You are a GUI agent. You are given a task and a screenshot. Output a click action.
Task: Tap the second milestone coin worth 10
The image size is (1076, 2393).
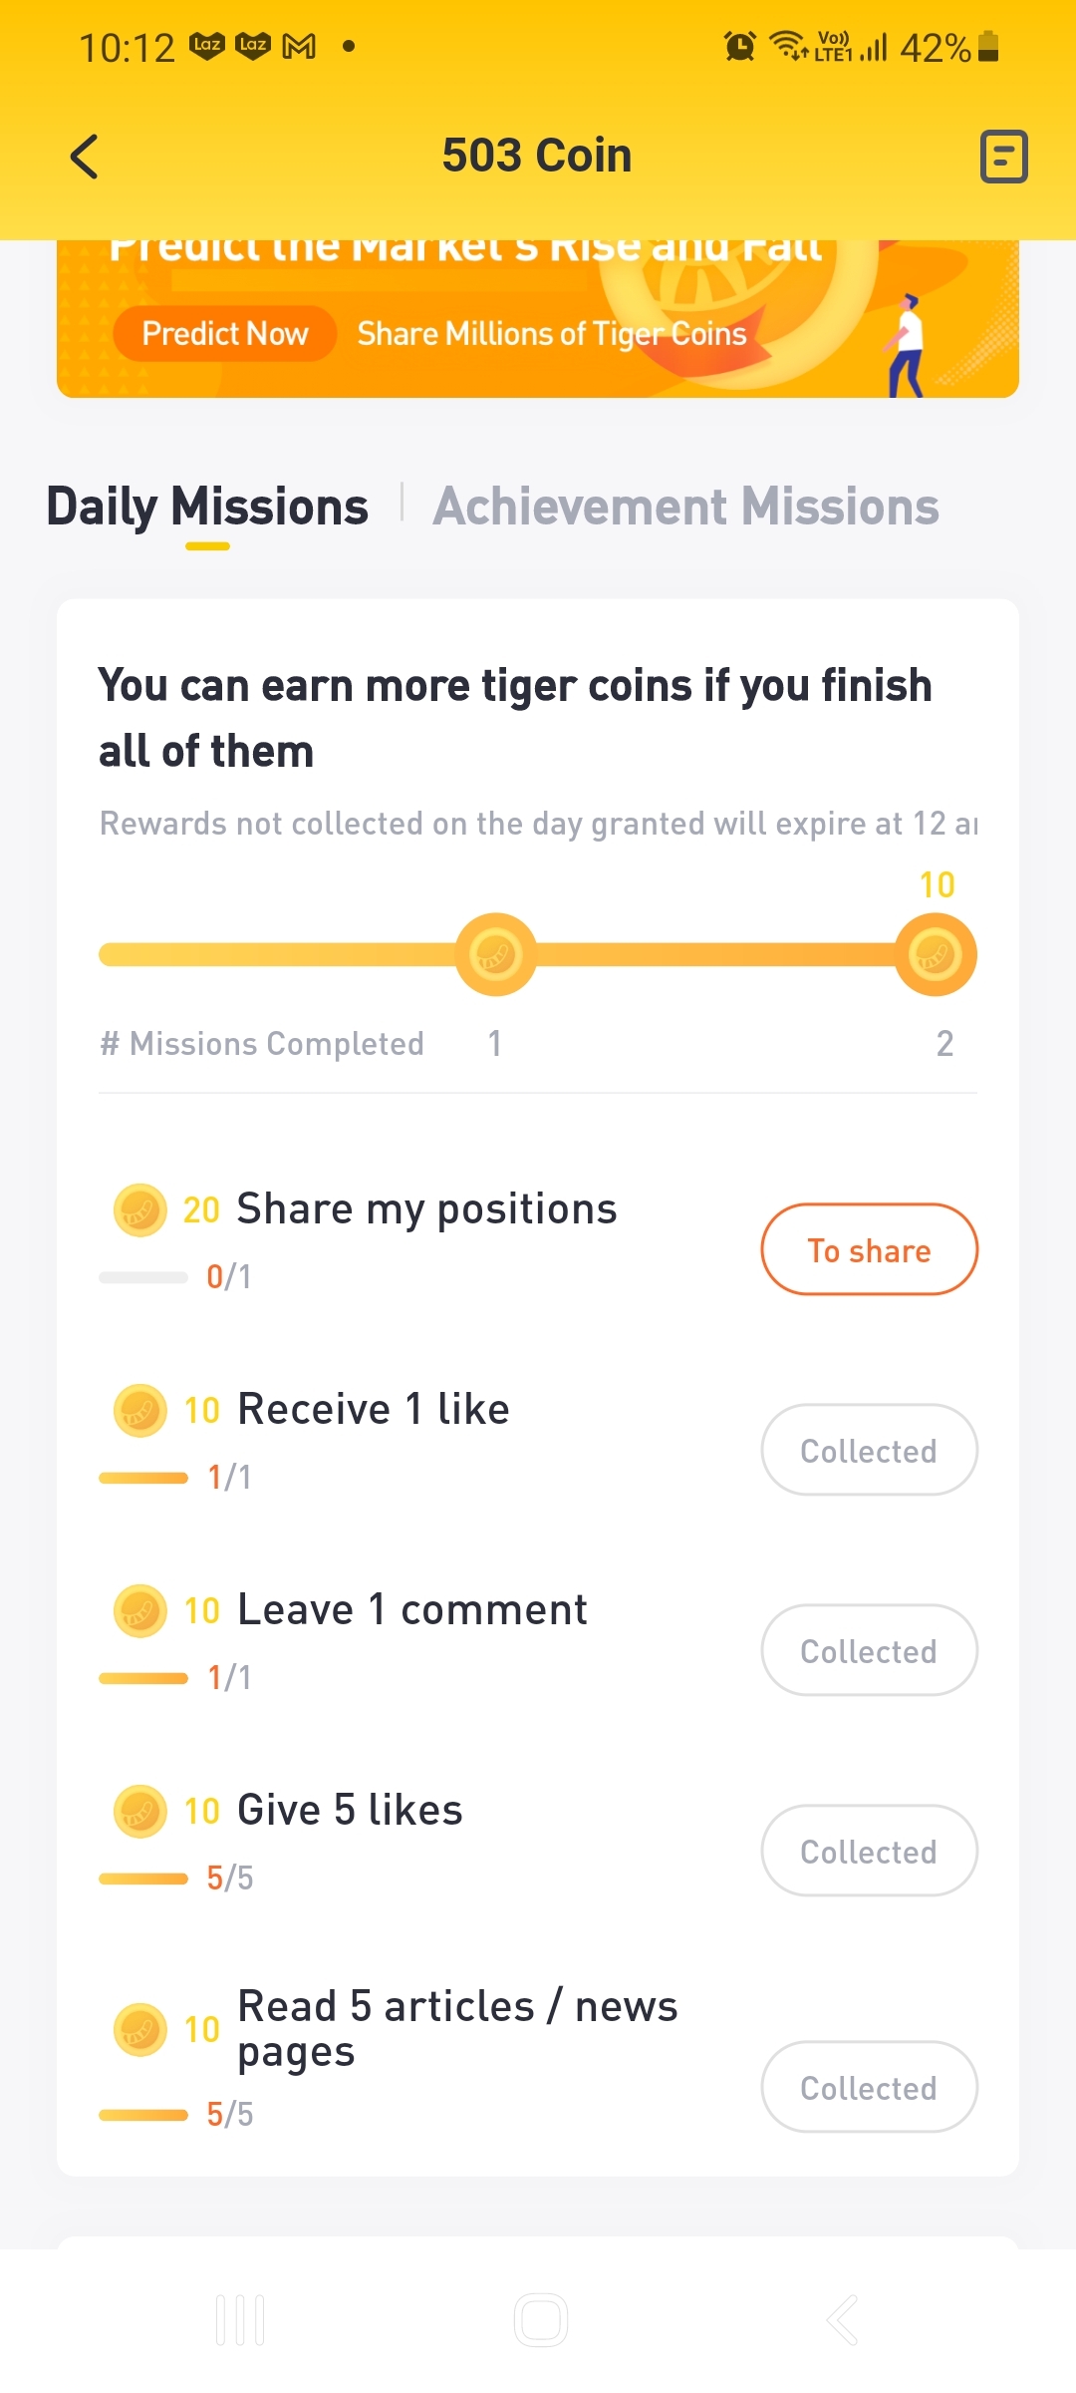point(935,954)
